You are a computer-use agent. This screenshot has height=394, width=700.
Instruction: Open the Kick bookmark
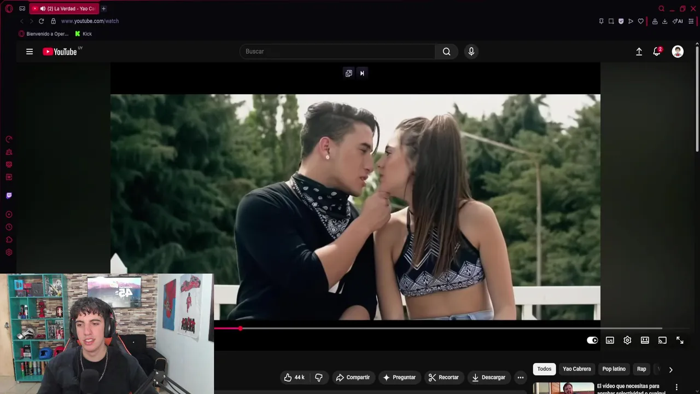click(x=83, y=34)
